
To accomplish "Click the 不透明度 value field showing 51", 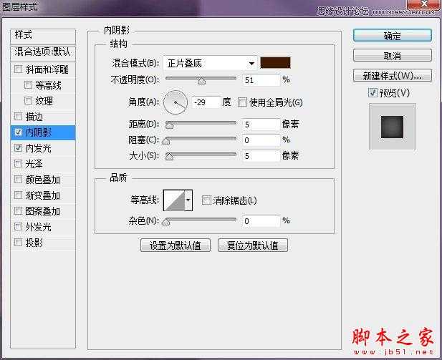I will (x=261, y=80).
